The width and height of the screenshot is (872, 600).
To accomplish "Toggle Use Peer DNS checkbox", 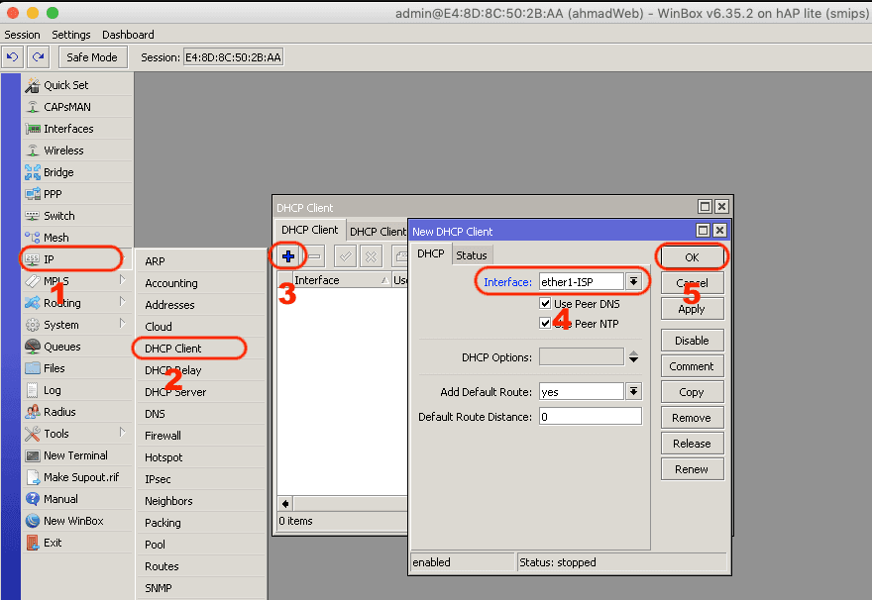I will click(545, 303).
